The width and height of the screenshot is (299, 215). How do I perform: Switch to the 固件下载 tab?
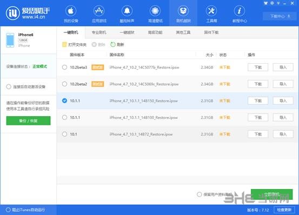[211, 32]
